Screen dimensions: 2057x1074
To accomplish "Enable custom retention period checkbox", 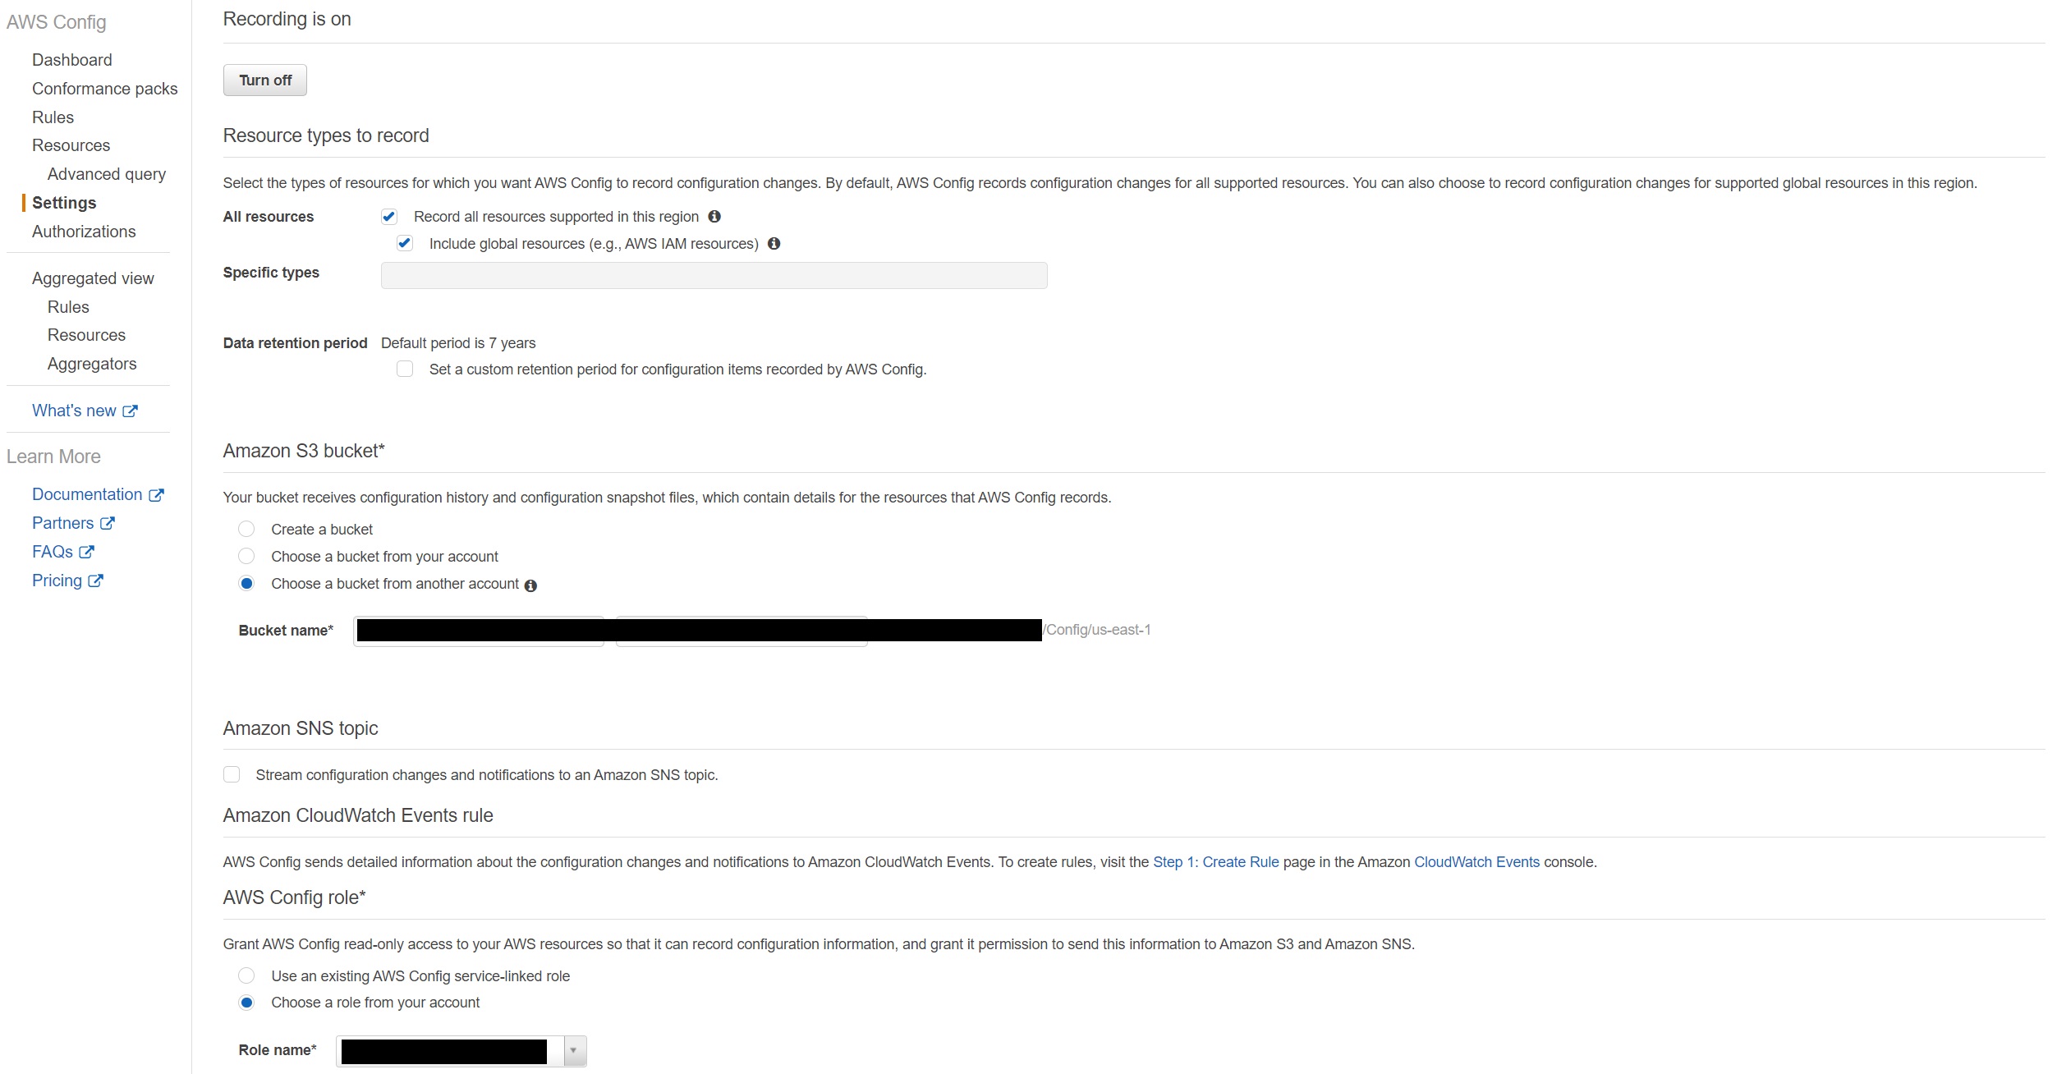I will pos(405,369).
